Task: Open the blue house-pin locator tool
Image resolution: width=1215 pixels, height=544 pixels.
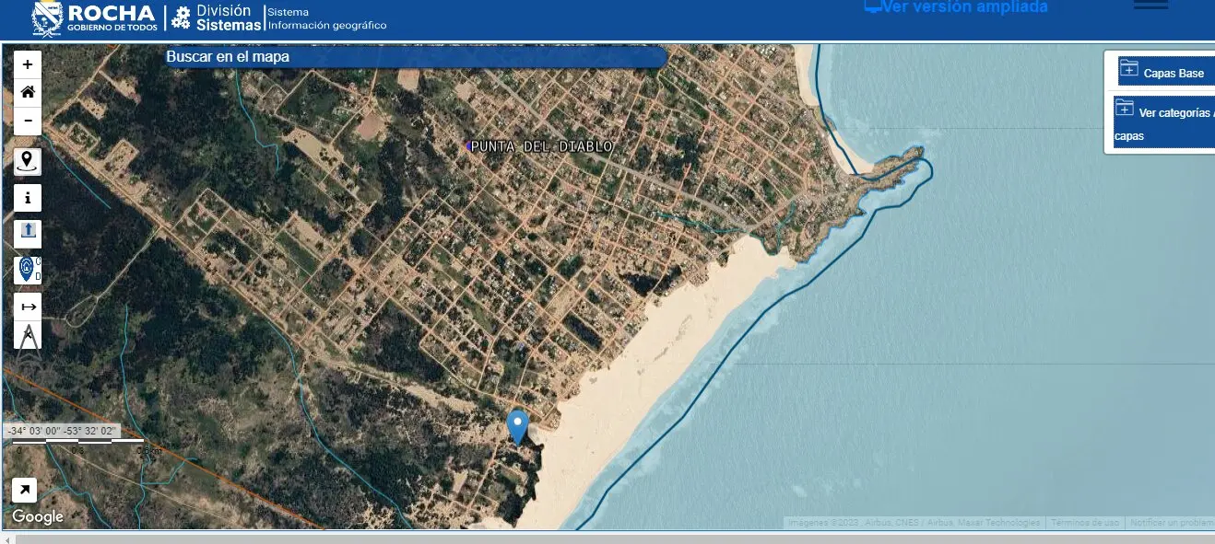Action: coord(28,270)
